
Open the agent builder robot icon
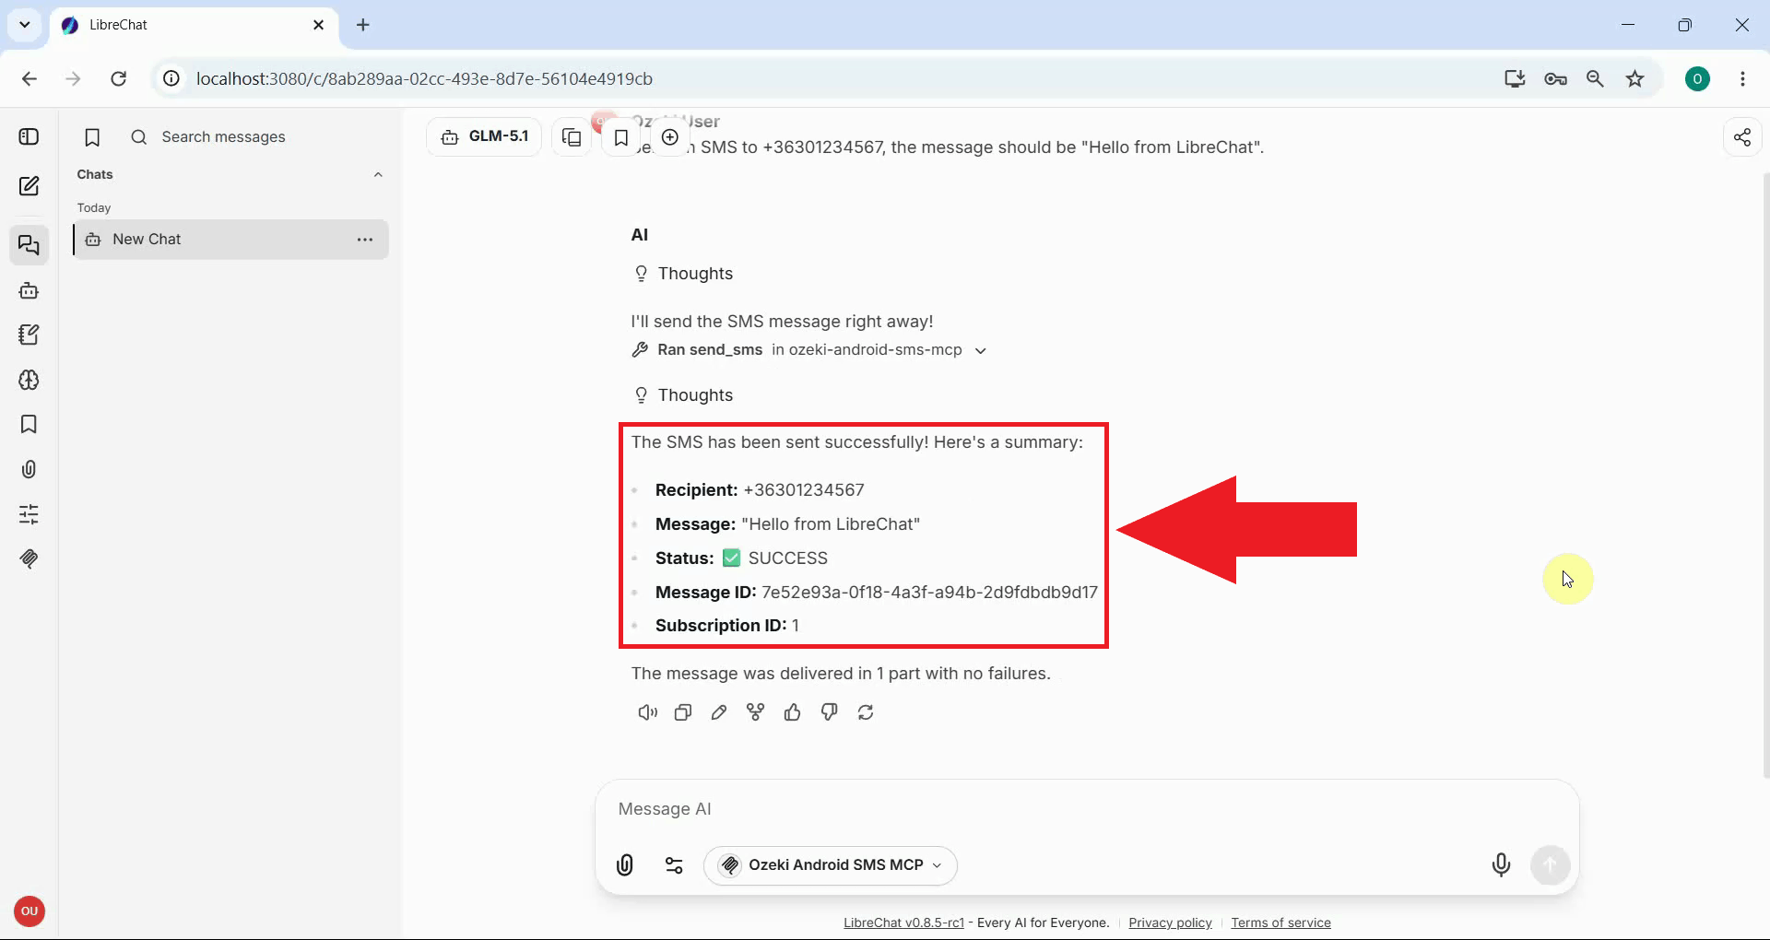(x=29, y=290)
